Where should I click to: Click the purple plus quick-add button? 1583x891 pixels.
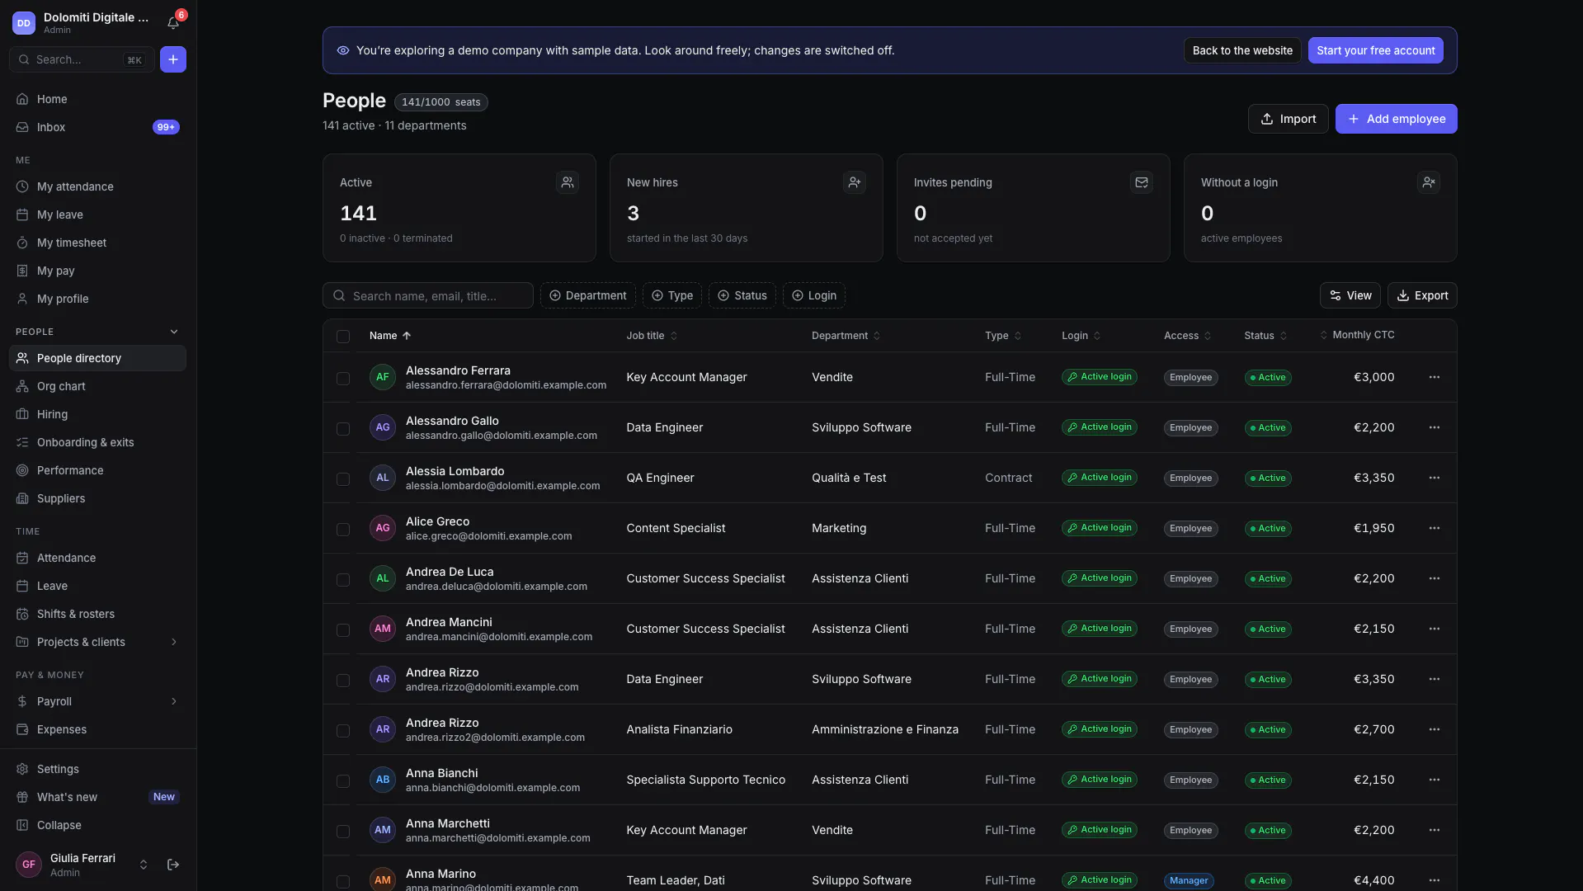173,59
